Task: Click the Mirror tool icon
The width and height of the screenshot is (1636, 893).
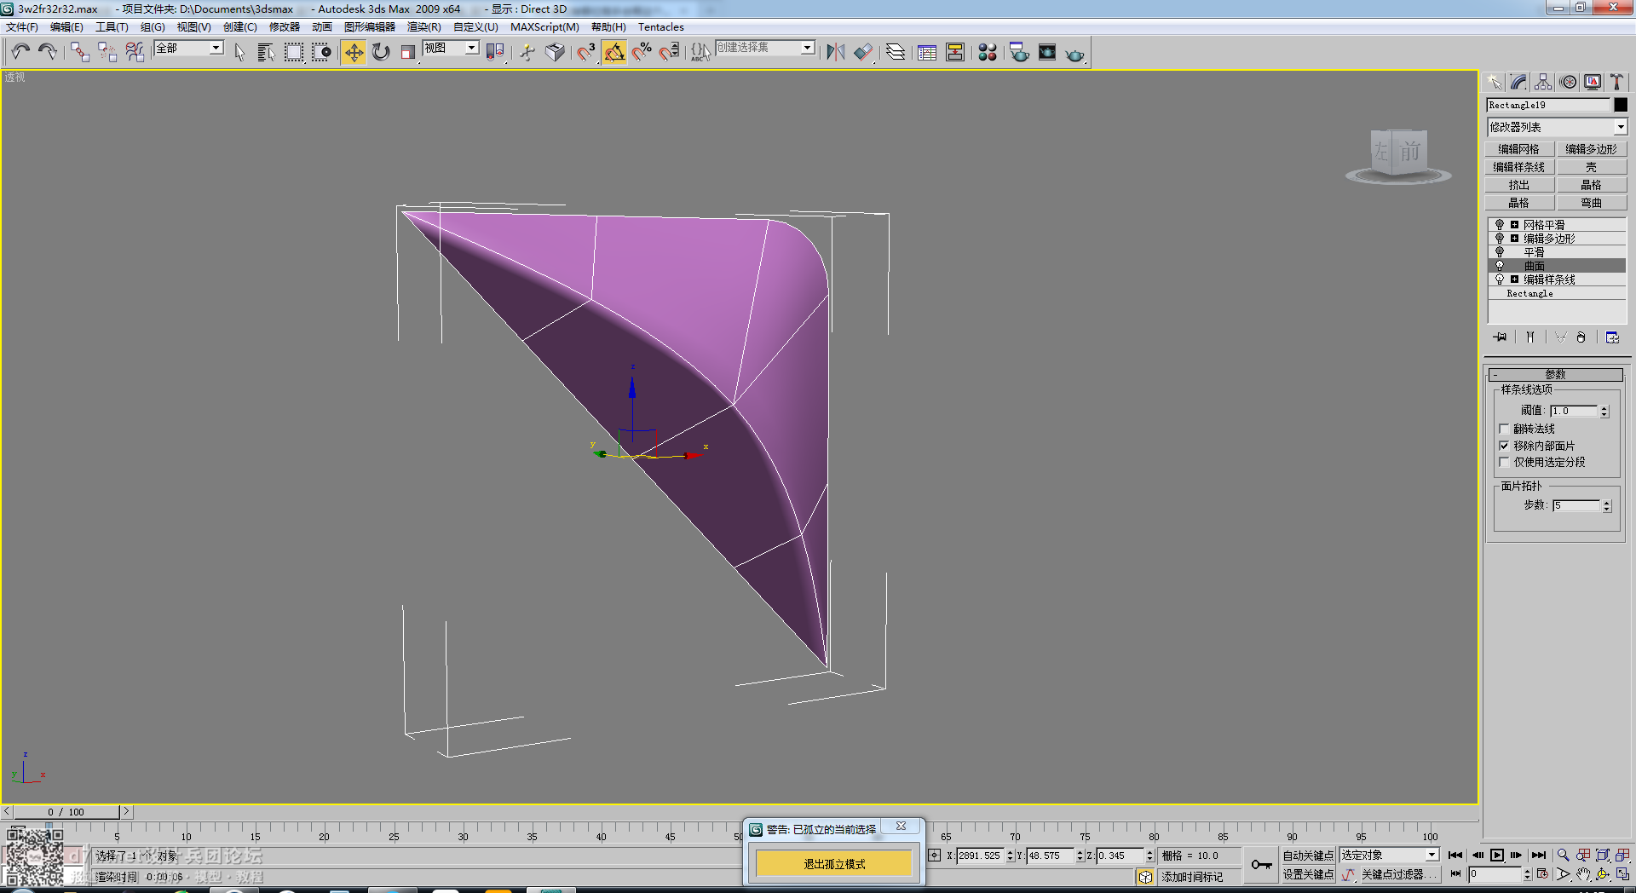Action: click(836, 52)
